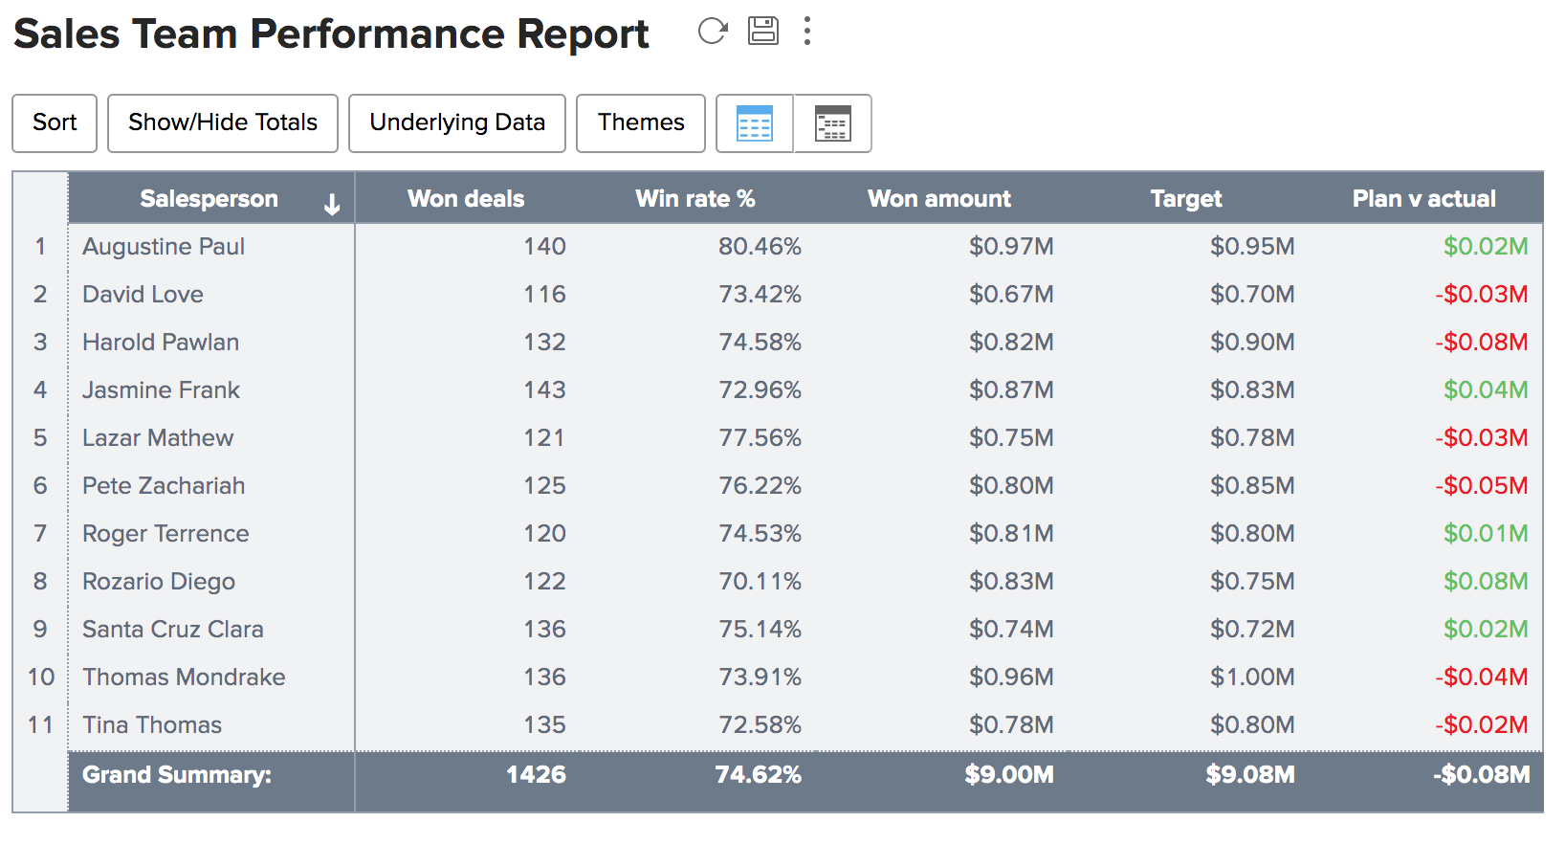This screenshot has height=844, width=1565.
Task: Toggle Show/Hide Totals
Action: (x=223, y=122)
